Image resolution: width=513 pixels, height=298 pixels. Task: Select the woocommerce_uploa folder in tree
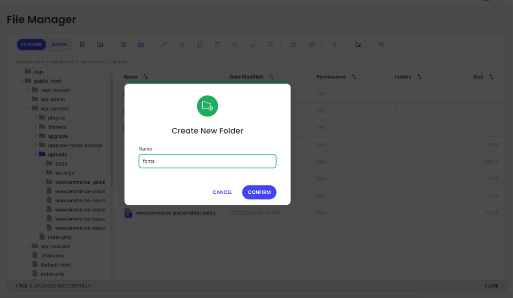click(x=80, y=182)
